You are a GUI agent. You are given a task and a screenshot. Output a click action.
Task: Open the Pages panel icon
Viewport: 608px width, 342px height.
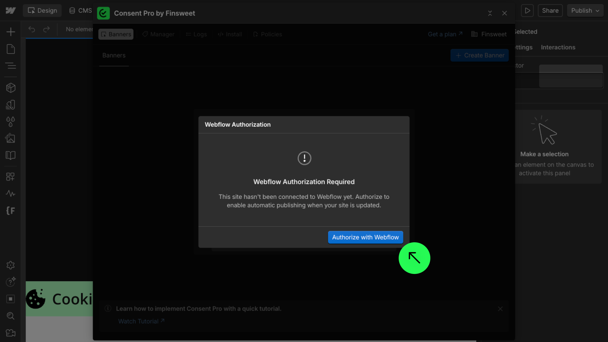tap(11, 49)
